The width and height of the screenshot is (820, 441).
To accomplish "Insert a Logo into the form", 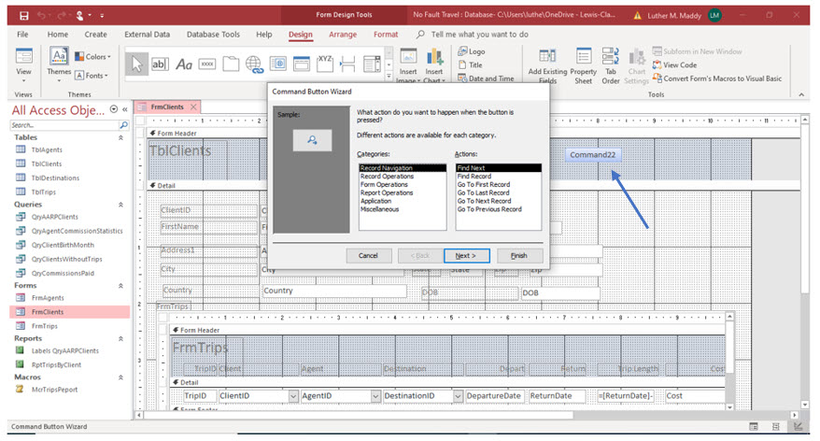I will coord(472,51).
